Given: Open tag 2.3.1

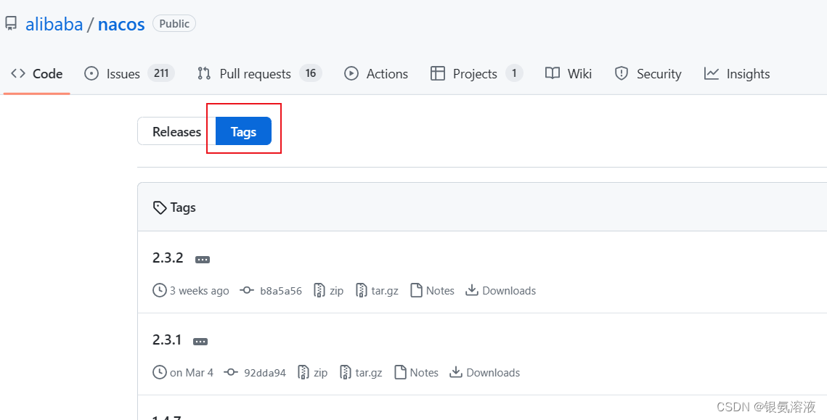Looking at the screenshot, I should click(x=167, y=340).
